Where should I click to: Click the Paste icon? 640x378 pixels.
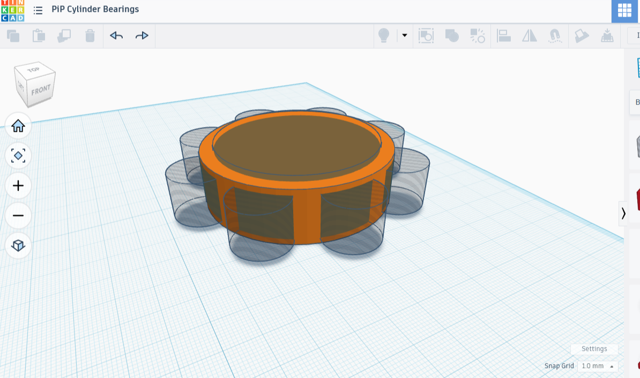point(39,36)
